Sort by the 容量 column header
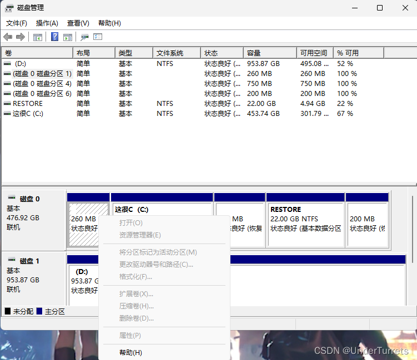Image resolution: width=417 pixels, height=360 pixels. pyautogui.click(x=270, y=53)
